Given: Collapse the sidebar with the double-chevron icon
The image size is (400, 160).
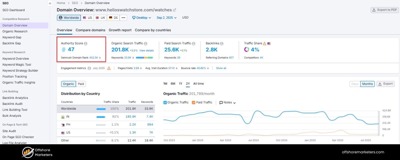Looking at the screenshot, I should [50, 3].
